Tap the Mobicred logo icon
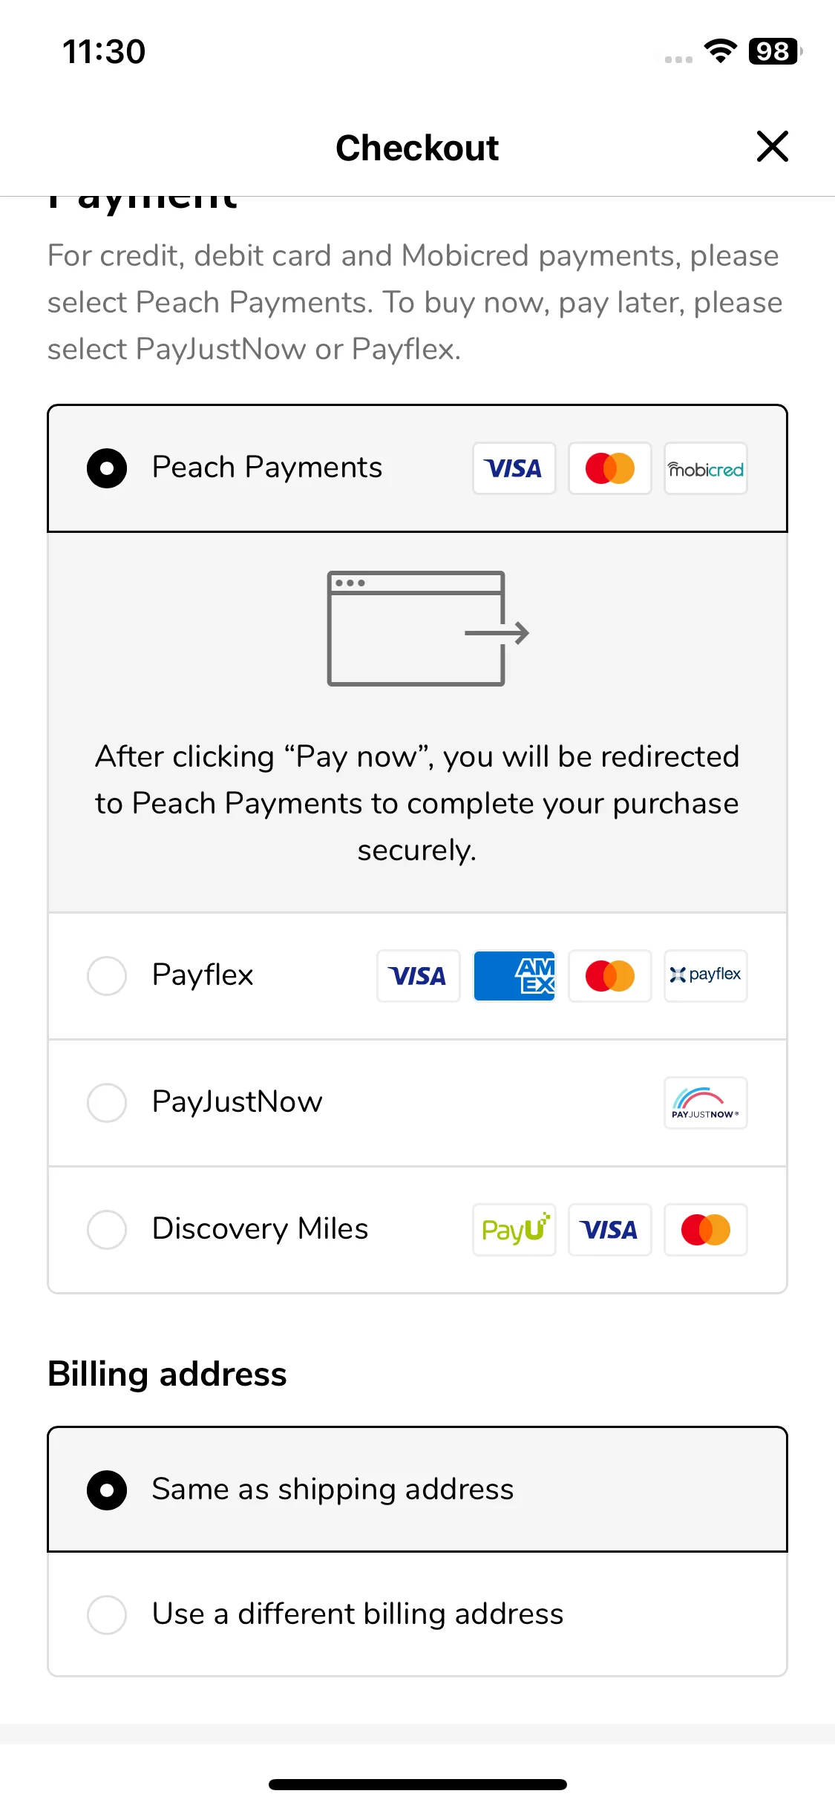835x1808 pixels. (x=706, y=468)
